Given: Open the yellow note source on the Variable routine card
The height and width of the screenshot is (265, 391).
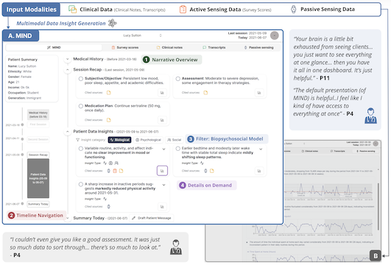Looking at the screenshot, I should (121, 171).
